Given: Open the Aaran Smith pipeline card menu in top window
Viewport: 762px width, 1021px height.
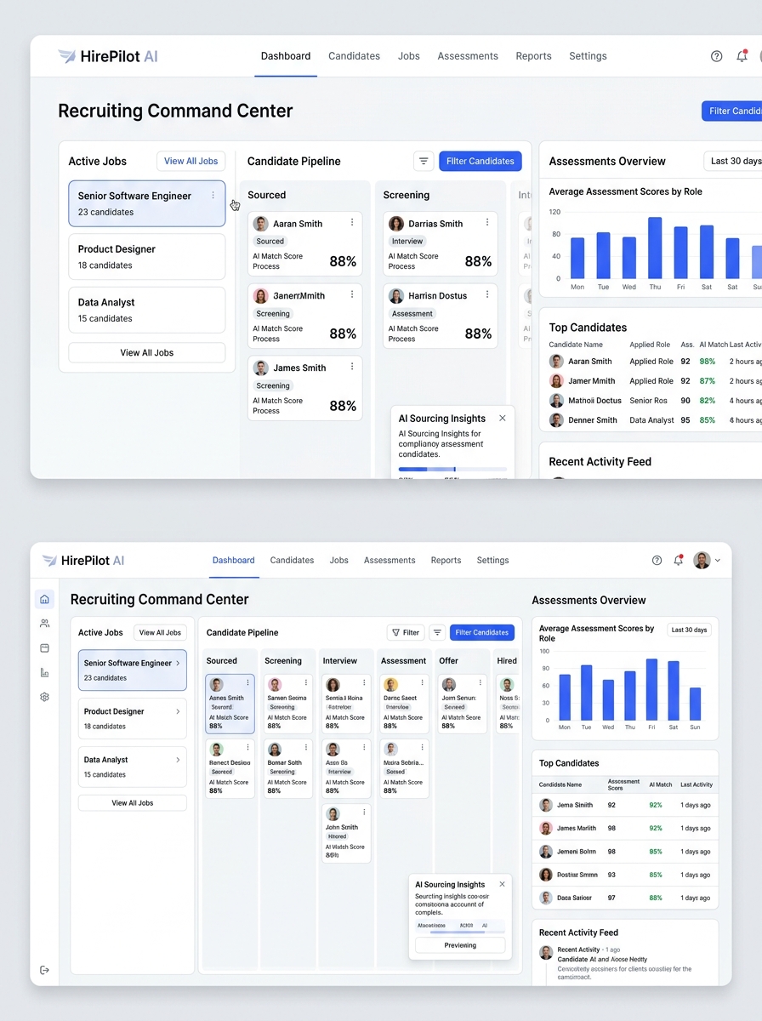Looking at the screenshot, I should coord(352,222).
